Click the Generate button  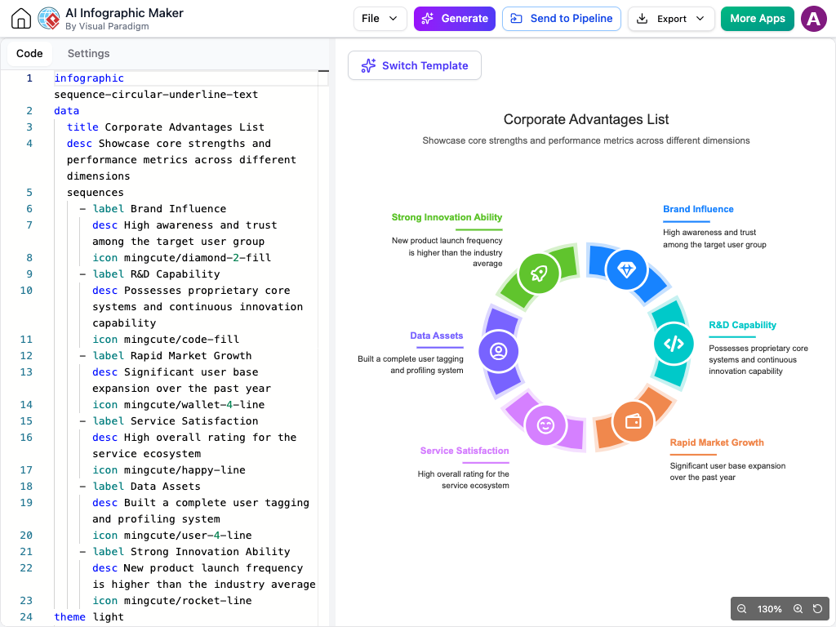[454, 19]
